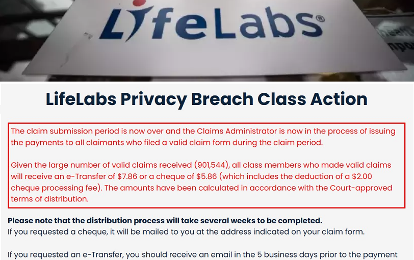Click the valid claims number 901,544

coord(211,165)
